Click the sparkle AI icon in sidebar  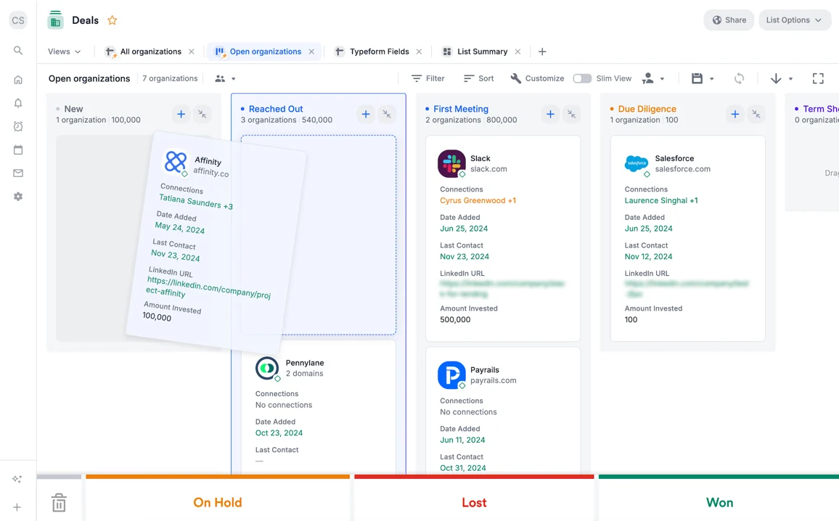pos(17,480)
